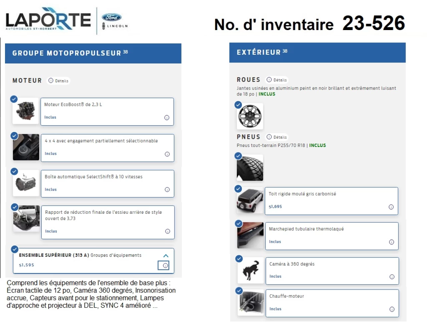Click the Lincoln logo

click(115, 26)
